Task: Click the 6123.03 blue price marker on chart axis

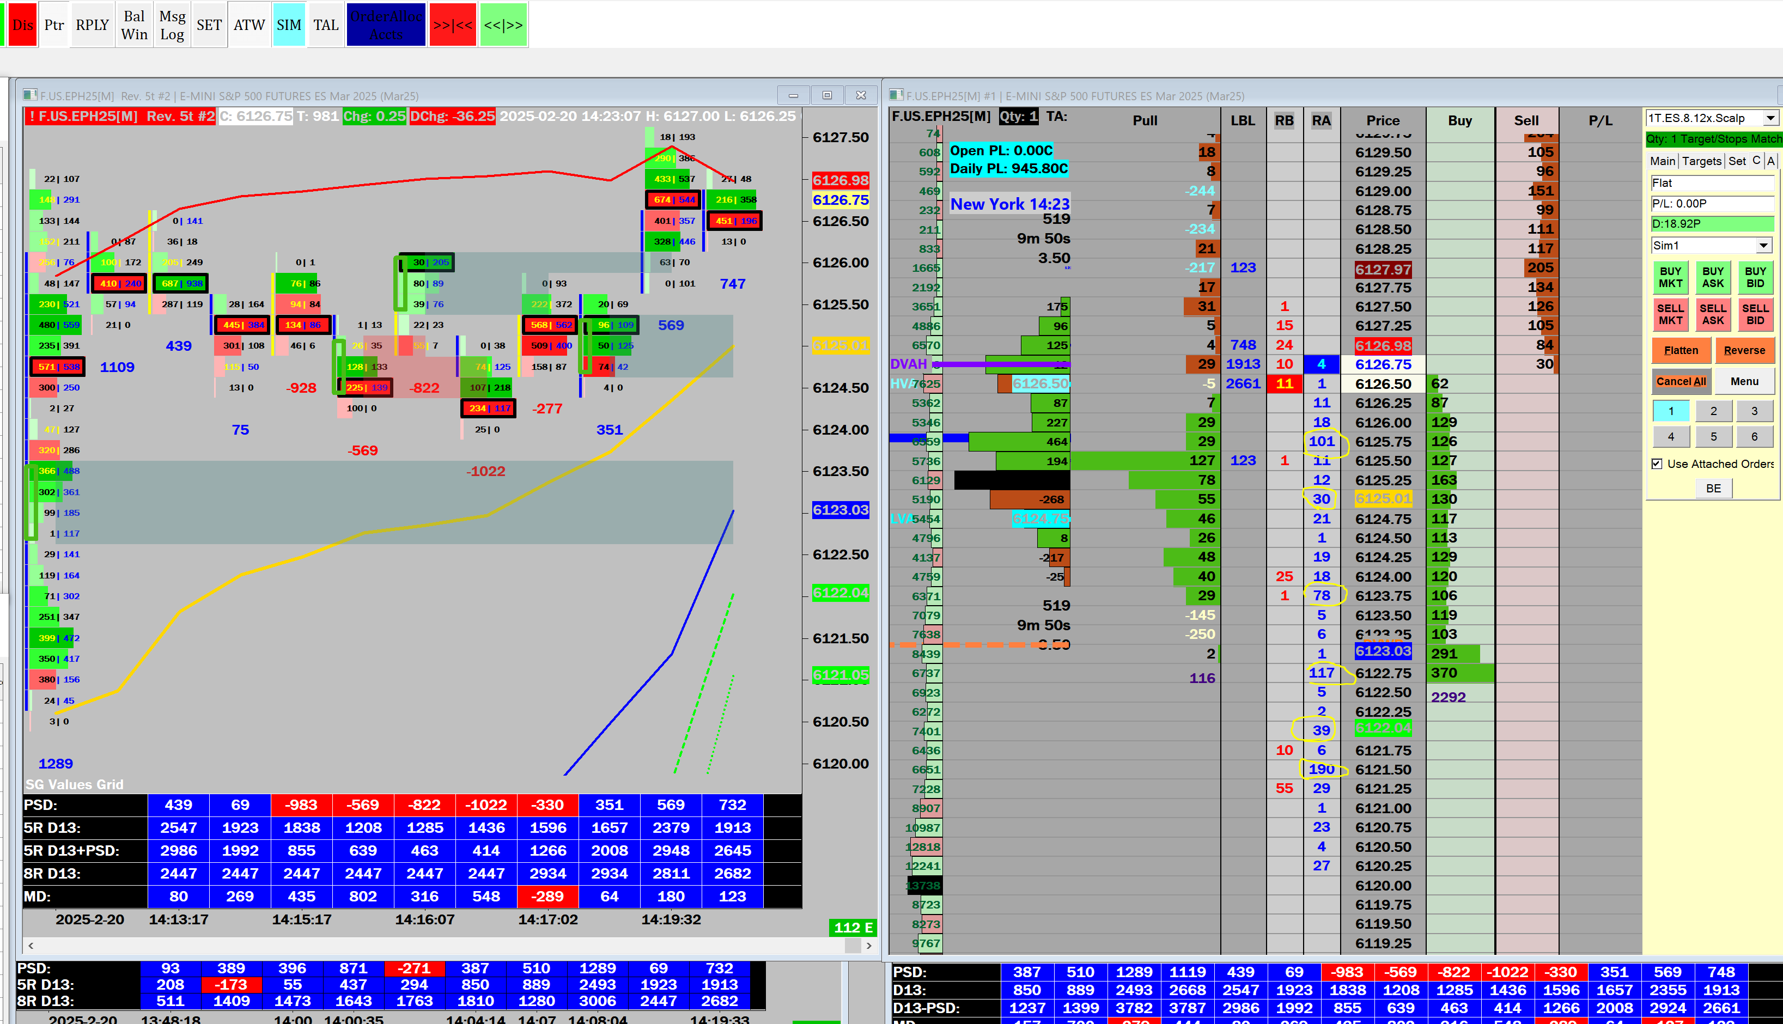Action: click(x=841, y=510)
